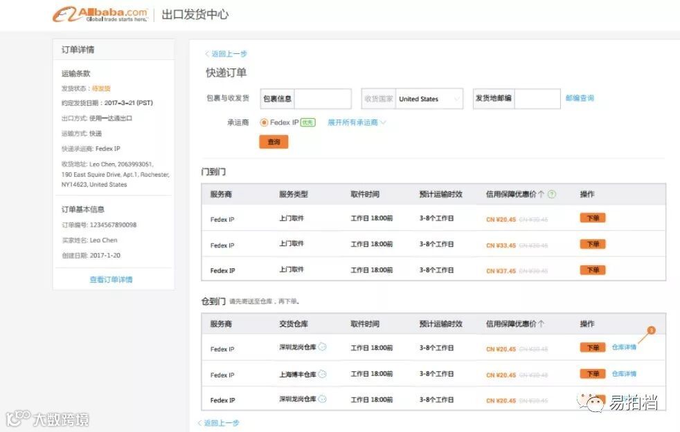The width and height of the screenshot is (680, 432).
Task: Expand 展开所有承运商 carrier list
Action: click(x=357, y=122)
